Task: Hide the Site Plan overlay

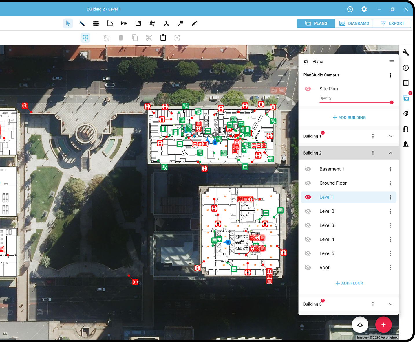Action: (308, 89)
